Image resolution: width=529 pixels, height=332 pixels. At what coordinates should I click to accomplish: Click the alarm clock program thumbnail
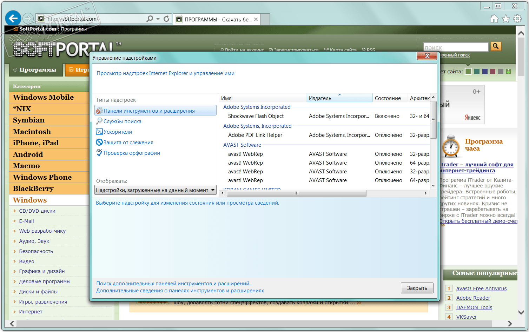[451, 146]
